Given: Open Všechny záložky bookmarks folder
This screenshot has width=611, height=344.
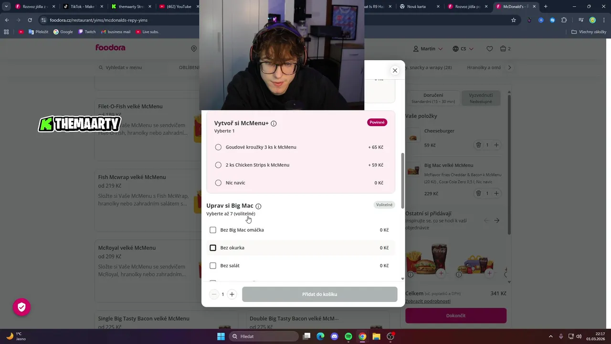Looking at the screenshot, I should pos(590,32).
